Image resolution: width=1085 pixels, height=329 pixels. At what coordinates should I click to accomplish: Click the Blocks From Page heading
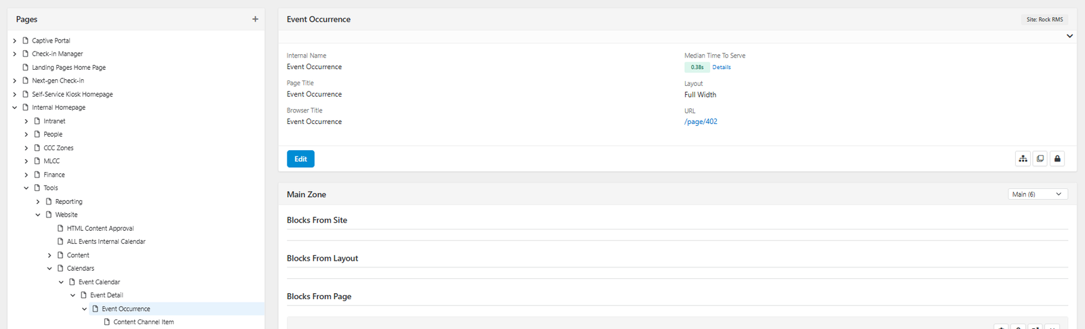(x=319, y=297)
